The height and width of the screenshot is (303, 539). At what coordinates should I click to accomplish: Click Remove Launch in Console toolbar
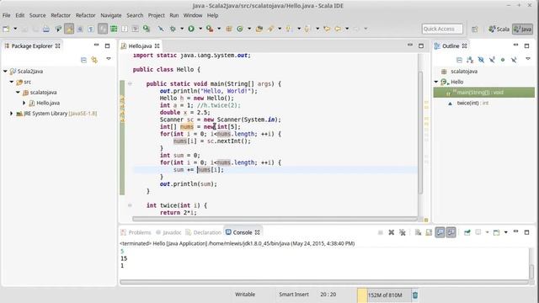pos(391,232)
